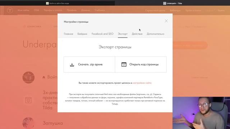Download the .zip архив

[89, 64]
